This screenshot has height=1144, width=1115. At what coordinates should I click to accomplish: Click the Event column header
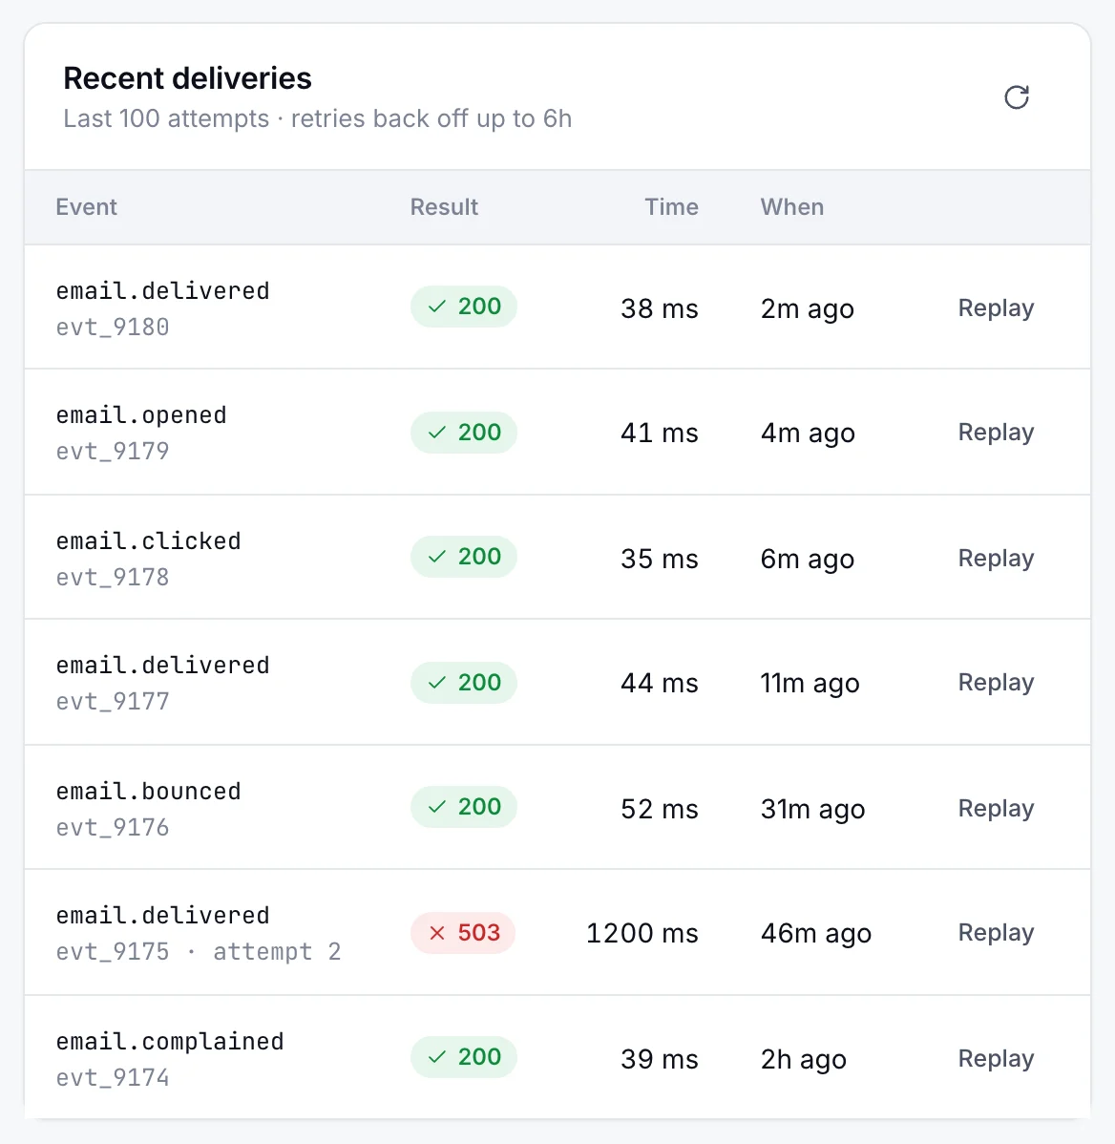pos(86,207)
